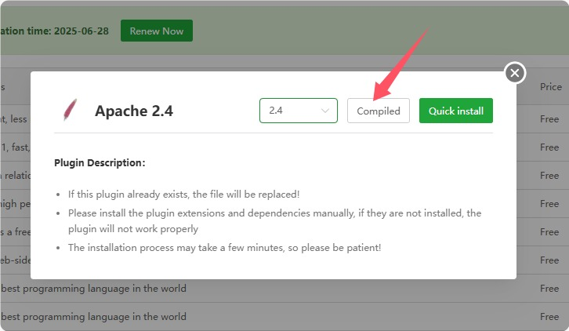Click Free price in the "eb-side" row
The image size is (569, 331).
pyautogui.click(x=549, y=260)
